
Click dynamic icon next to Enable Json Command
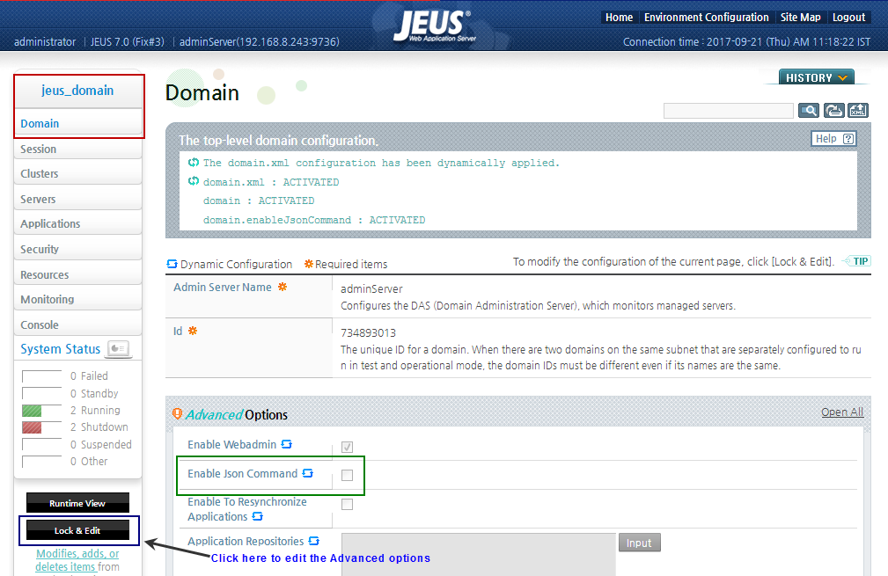(307, 473)
